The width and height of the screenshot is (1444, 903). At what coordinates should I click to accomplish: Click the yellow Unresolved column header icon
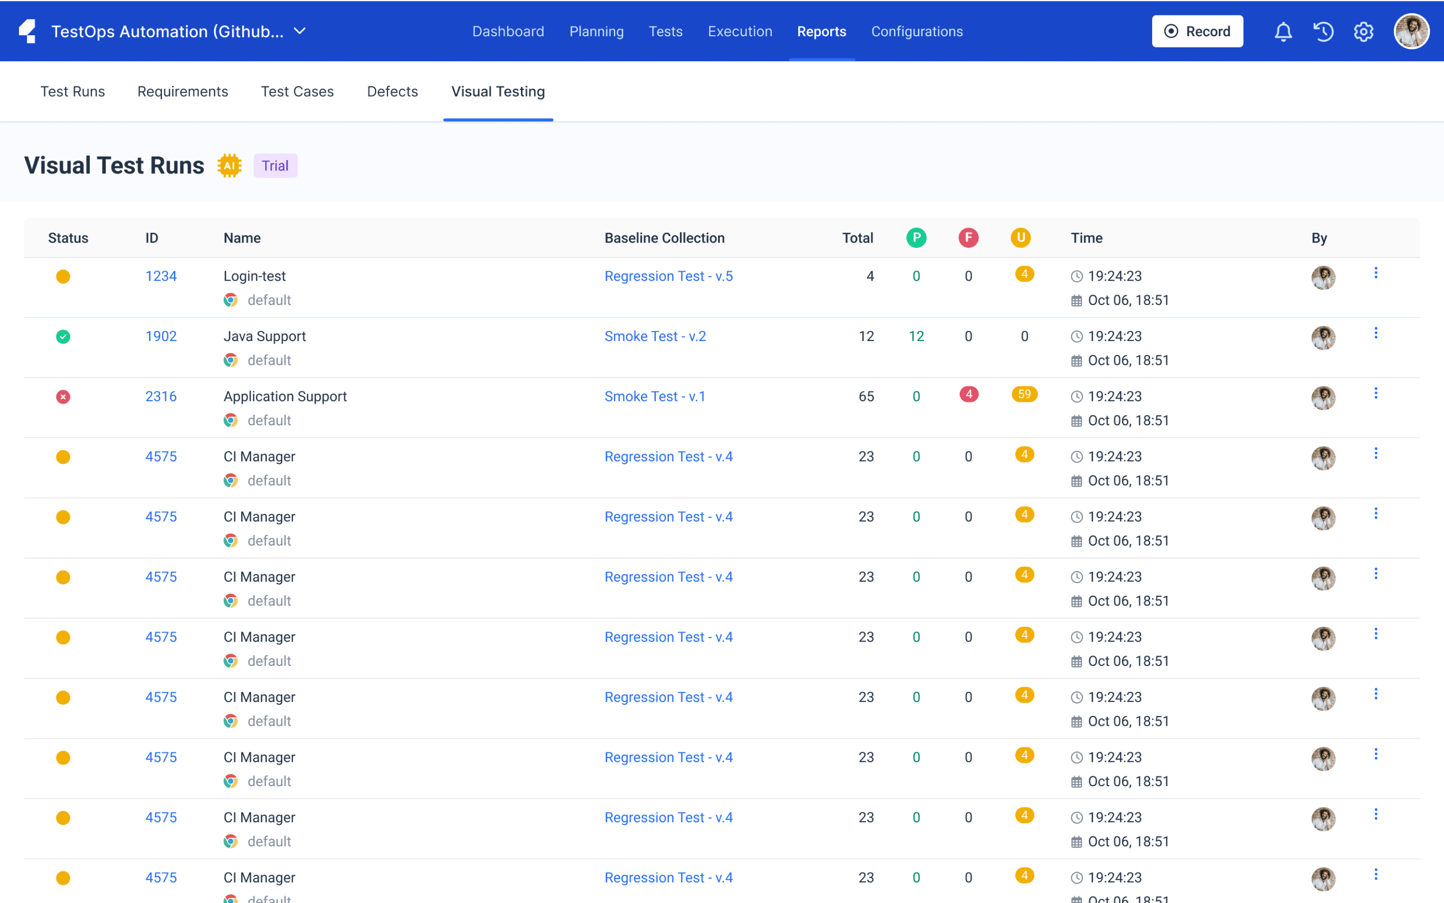point(1021,238)
